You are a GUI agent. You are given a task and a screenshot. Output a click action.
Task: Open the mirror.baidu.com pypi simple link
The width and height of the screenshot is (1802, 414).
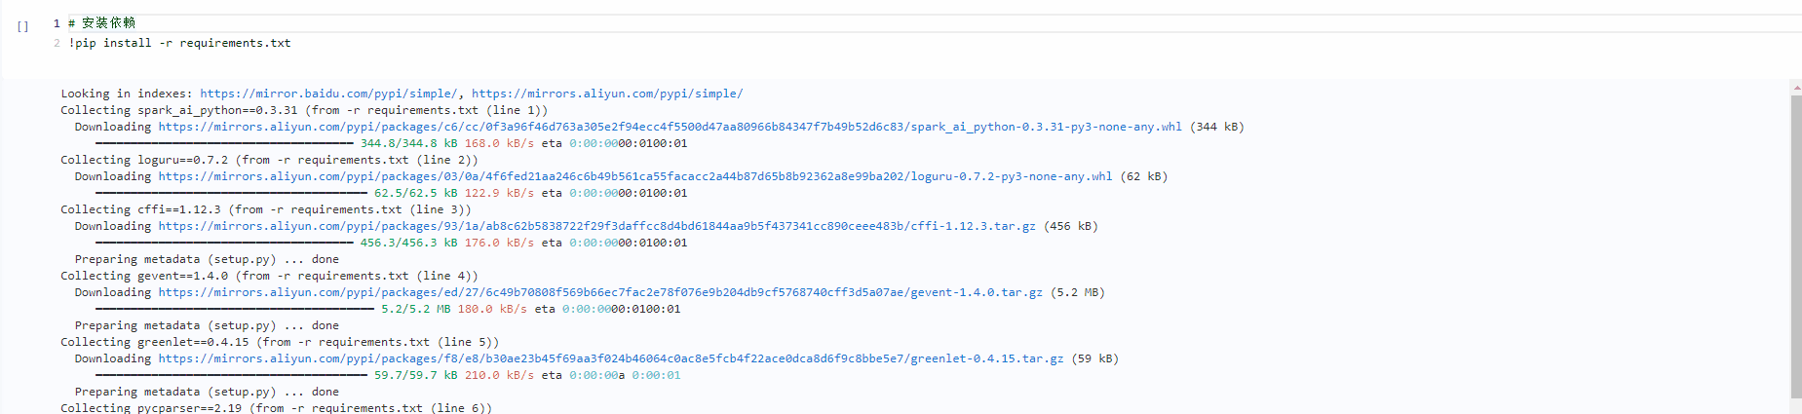(327, 94)
